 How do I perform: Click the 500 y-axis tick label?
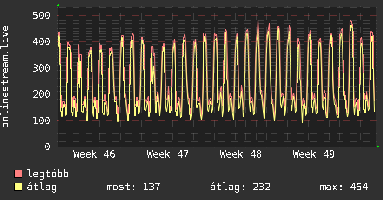(x=41, y=15)
